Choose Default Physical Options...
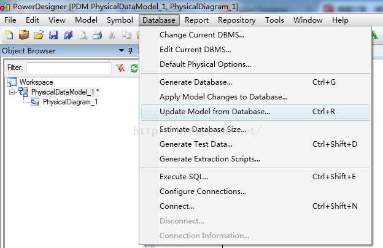This screenshot has width=383, height=248. coord(255,64)
